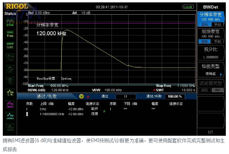
Task: Click the TRIG Free status icon
Action: [10, 34]
